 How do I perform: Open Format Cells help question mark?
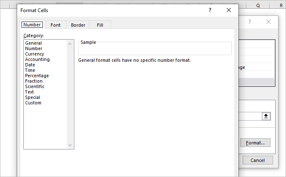(210, 10)
